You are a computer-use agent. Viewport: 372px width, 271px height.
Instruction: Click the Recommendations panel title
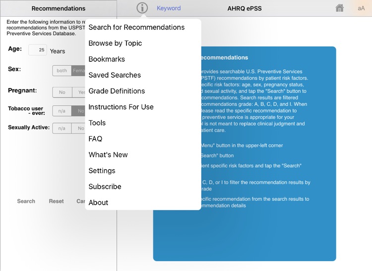tap(59, 8)
